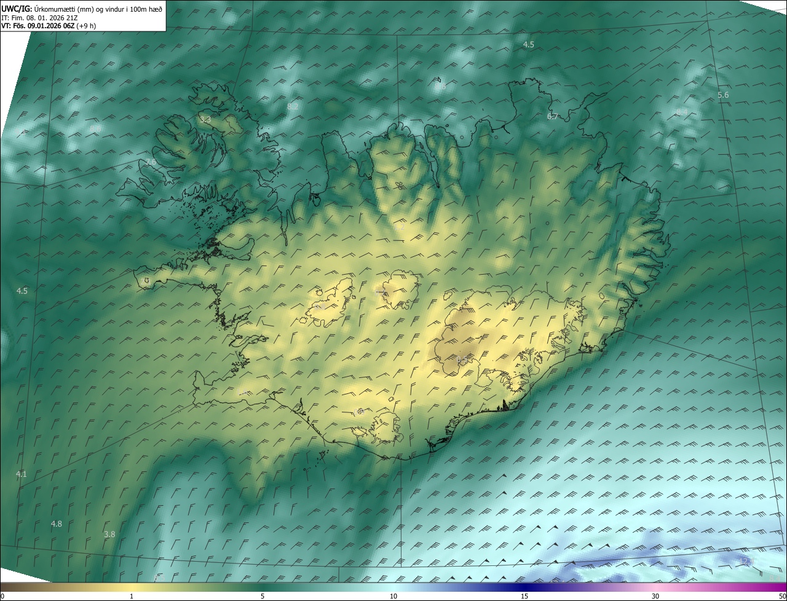Image resolution: width=787 pixels, height=601 pixels.
Task: Click the 7.6 value label on the map
Action: click(x=151, y=162)
